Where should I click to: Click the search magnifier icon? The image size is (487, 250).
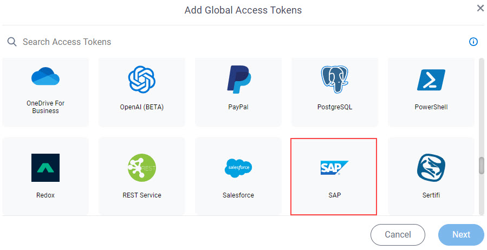click(x=12, y=42)
